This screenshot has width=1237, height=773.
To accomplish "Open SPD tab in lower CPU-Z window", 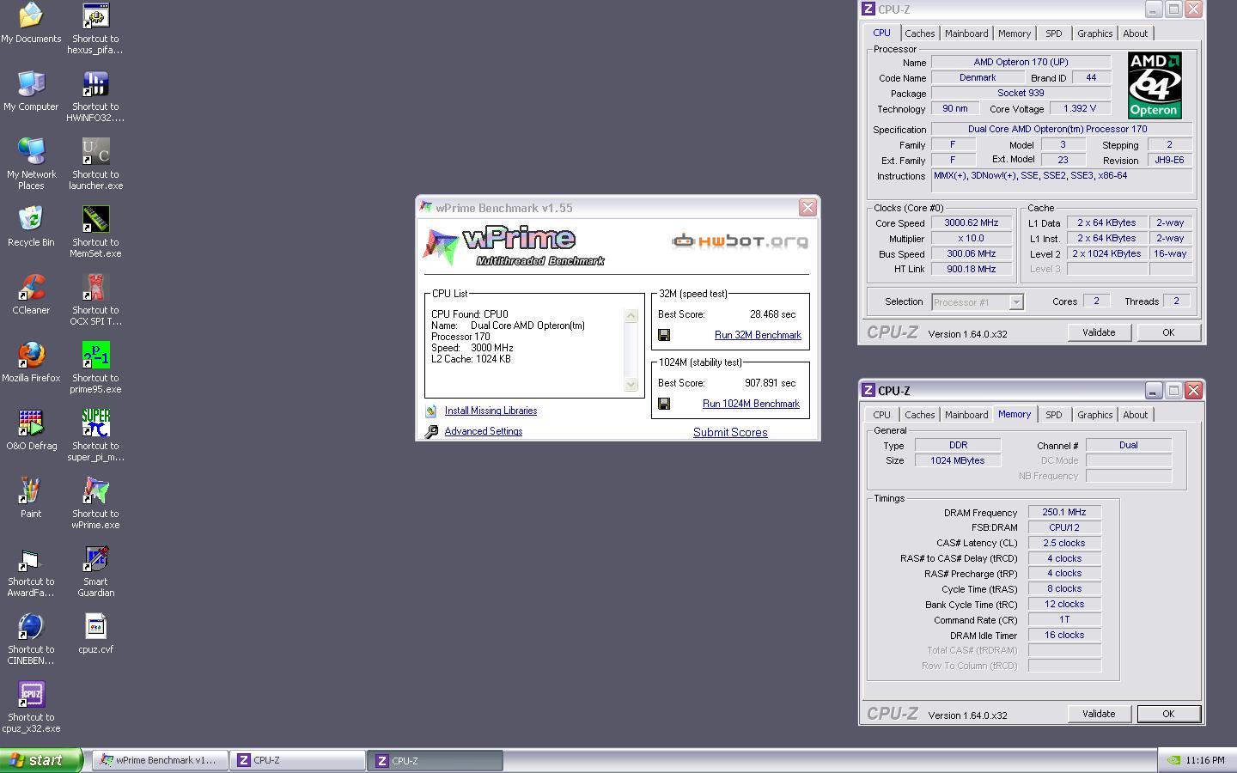I will (1053, 415).
